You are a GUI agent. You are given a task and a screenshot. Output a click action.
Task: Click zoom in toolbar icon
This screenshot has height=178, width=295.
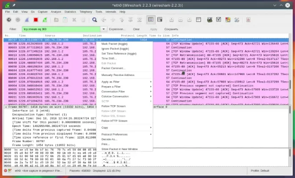point(172,20)
